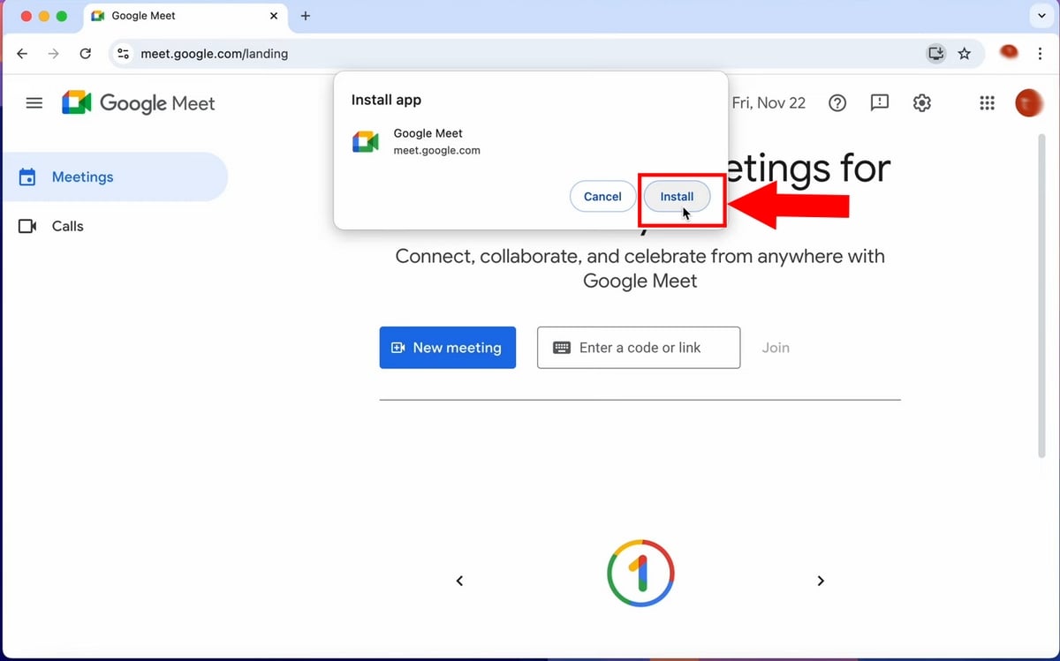Open the Chrome profile avatar in toolbar
Image resolution: width=1060 pixels, height=661 pixels.
(1009, 53)
